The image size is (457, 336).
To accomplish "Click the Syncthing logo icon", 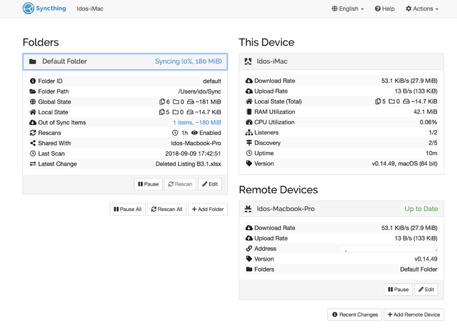I will tap(28, 8).
